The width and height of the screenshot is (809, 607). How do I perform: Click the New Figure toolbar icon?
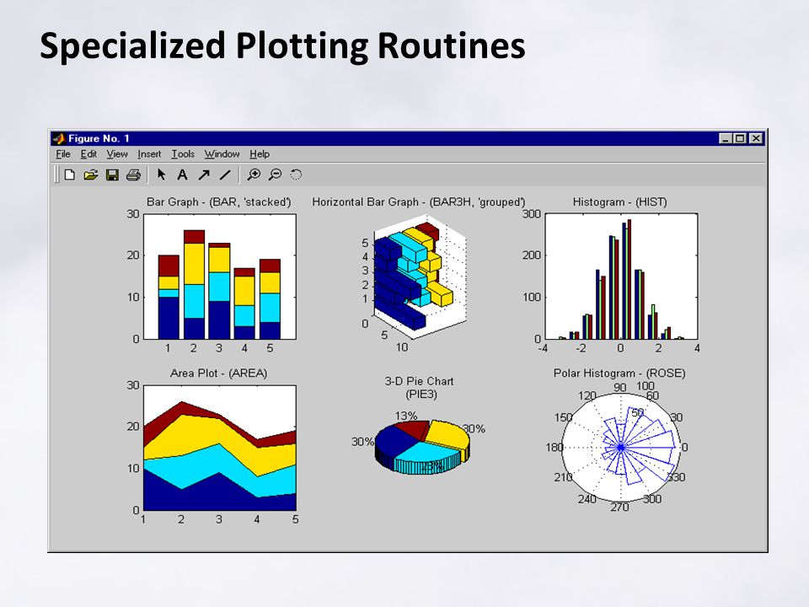point(70,175)
